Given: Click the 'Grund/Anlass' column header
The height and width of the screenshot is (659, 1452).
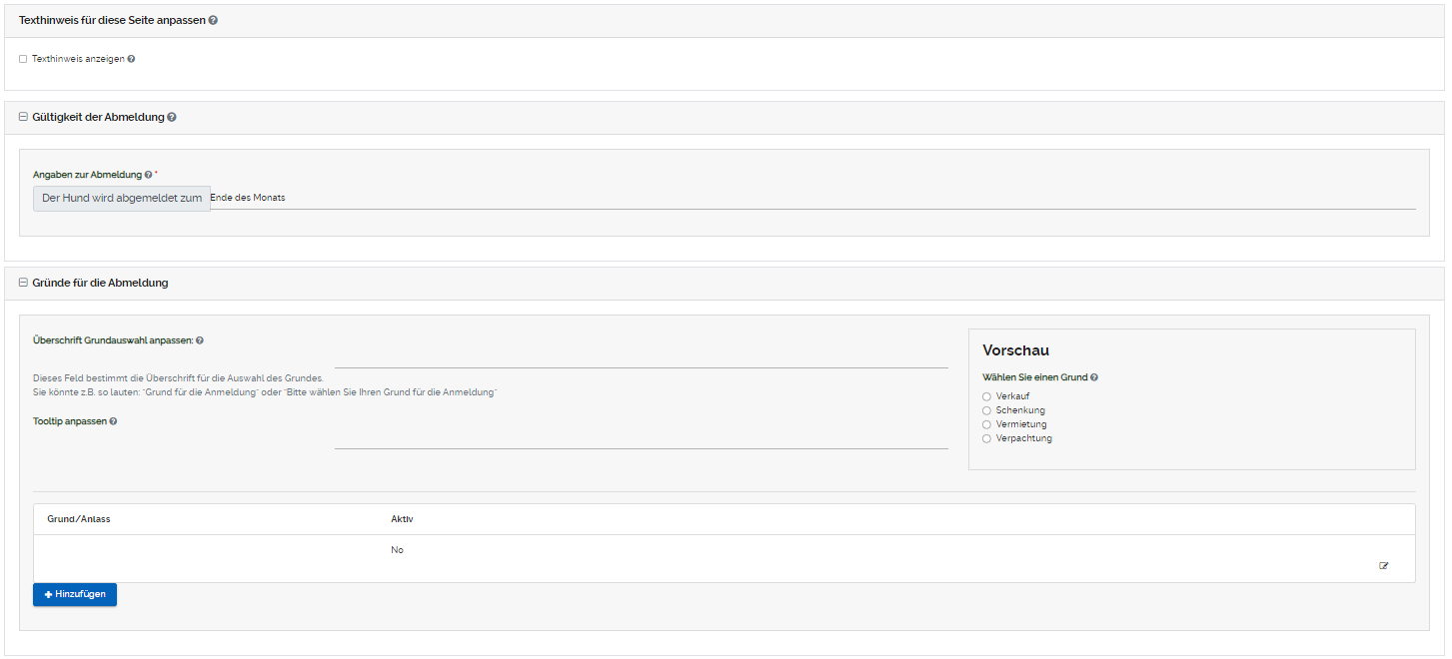Looking at the screenshot, I should (79, 519).
